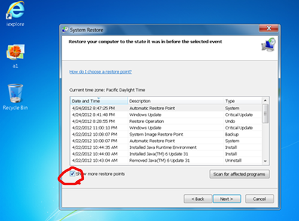Select System Image Restore Point row

coord(166,135)
